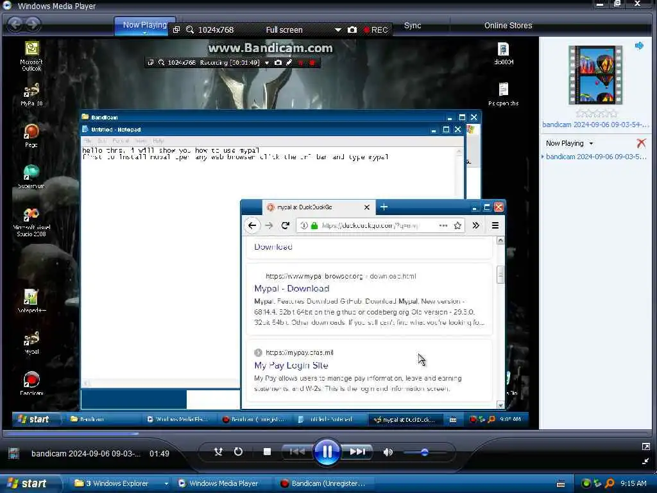The width and height of the screenshot is (657, 493).
Task: Skip to the previous track
Action: tap(297, 452)
